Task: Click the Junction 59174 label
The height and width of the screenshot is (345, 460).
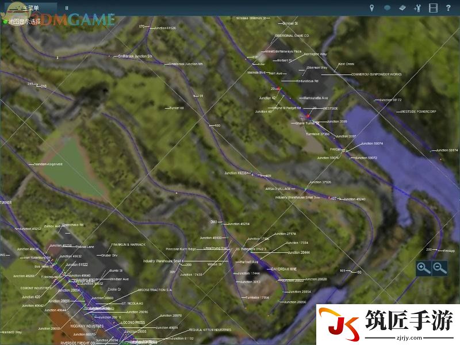Action: pyautogui.click(x=447, y=150)
